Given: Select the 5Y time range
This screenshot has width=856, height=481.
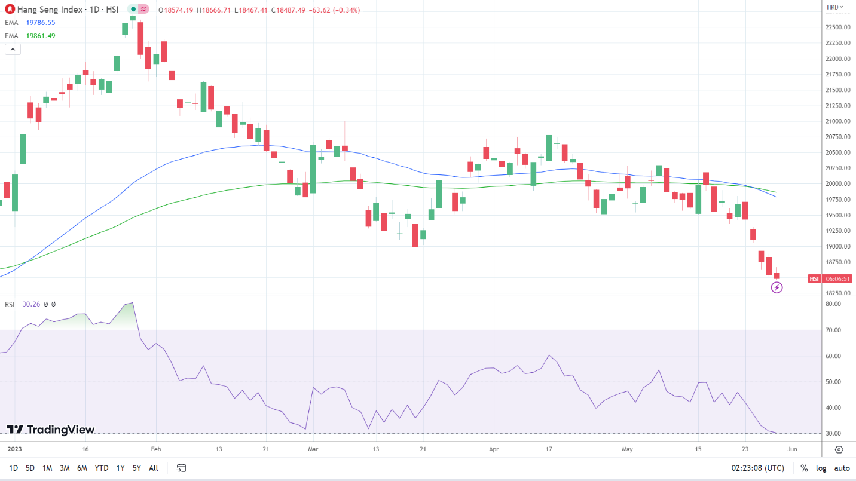Looking at the screenshot, I should pos(137,468).
